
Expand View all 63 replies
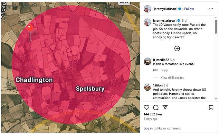(x=172, y=78)
